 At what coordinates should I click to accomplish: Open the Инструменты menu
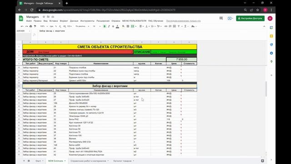tap(87, 21)
